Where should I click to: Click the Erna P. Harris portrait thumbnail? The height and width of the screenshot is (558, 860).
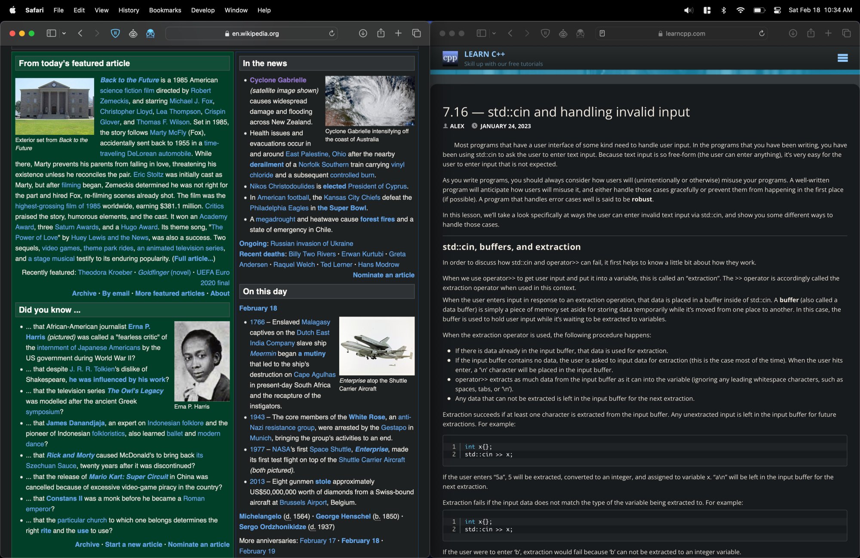[x=202, y=361]
